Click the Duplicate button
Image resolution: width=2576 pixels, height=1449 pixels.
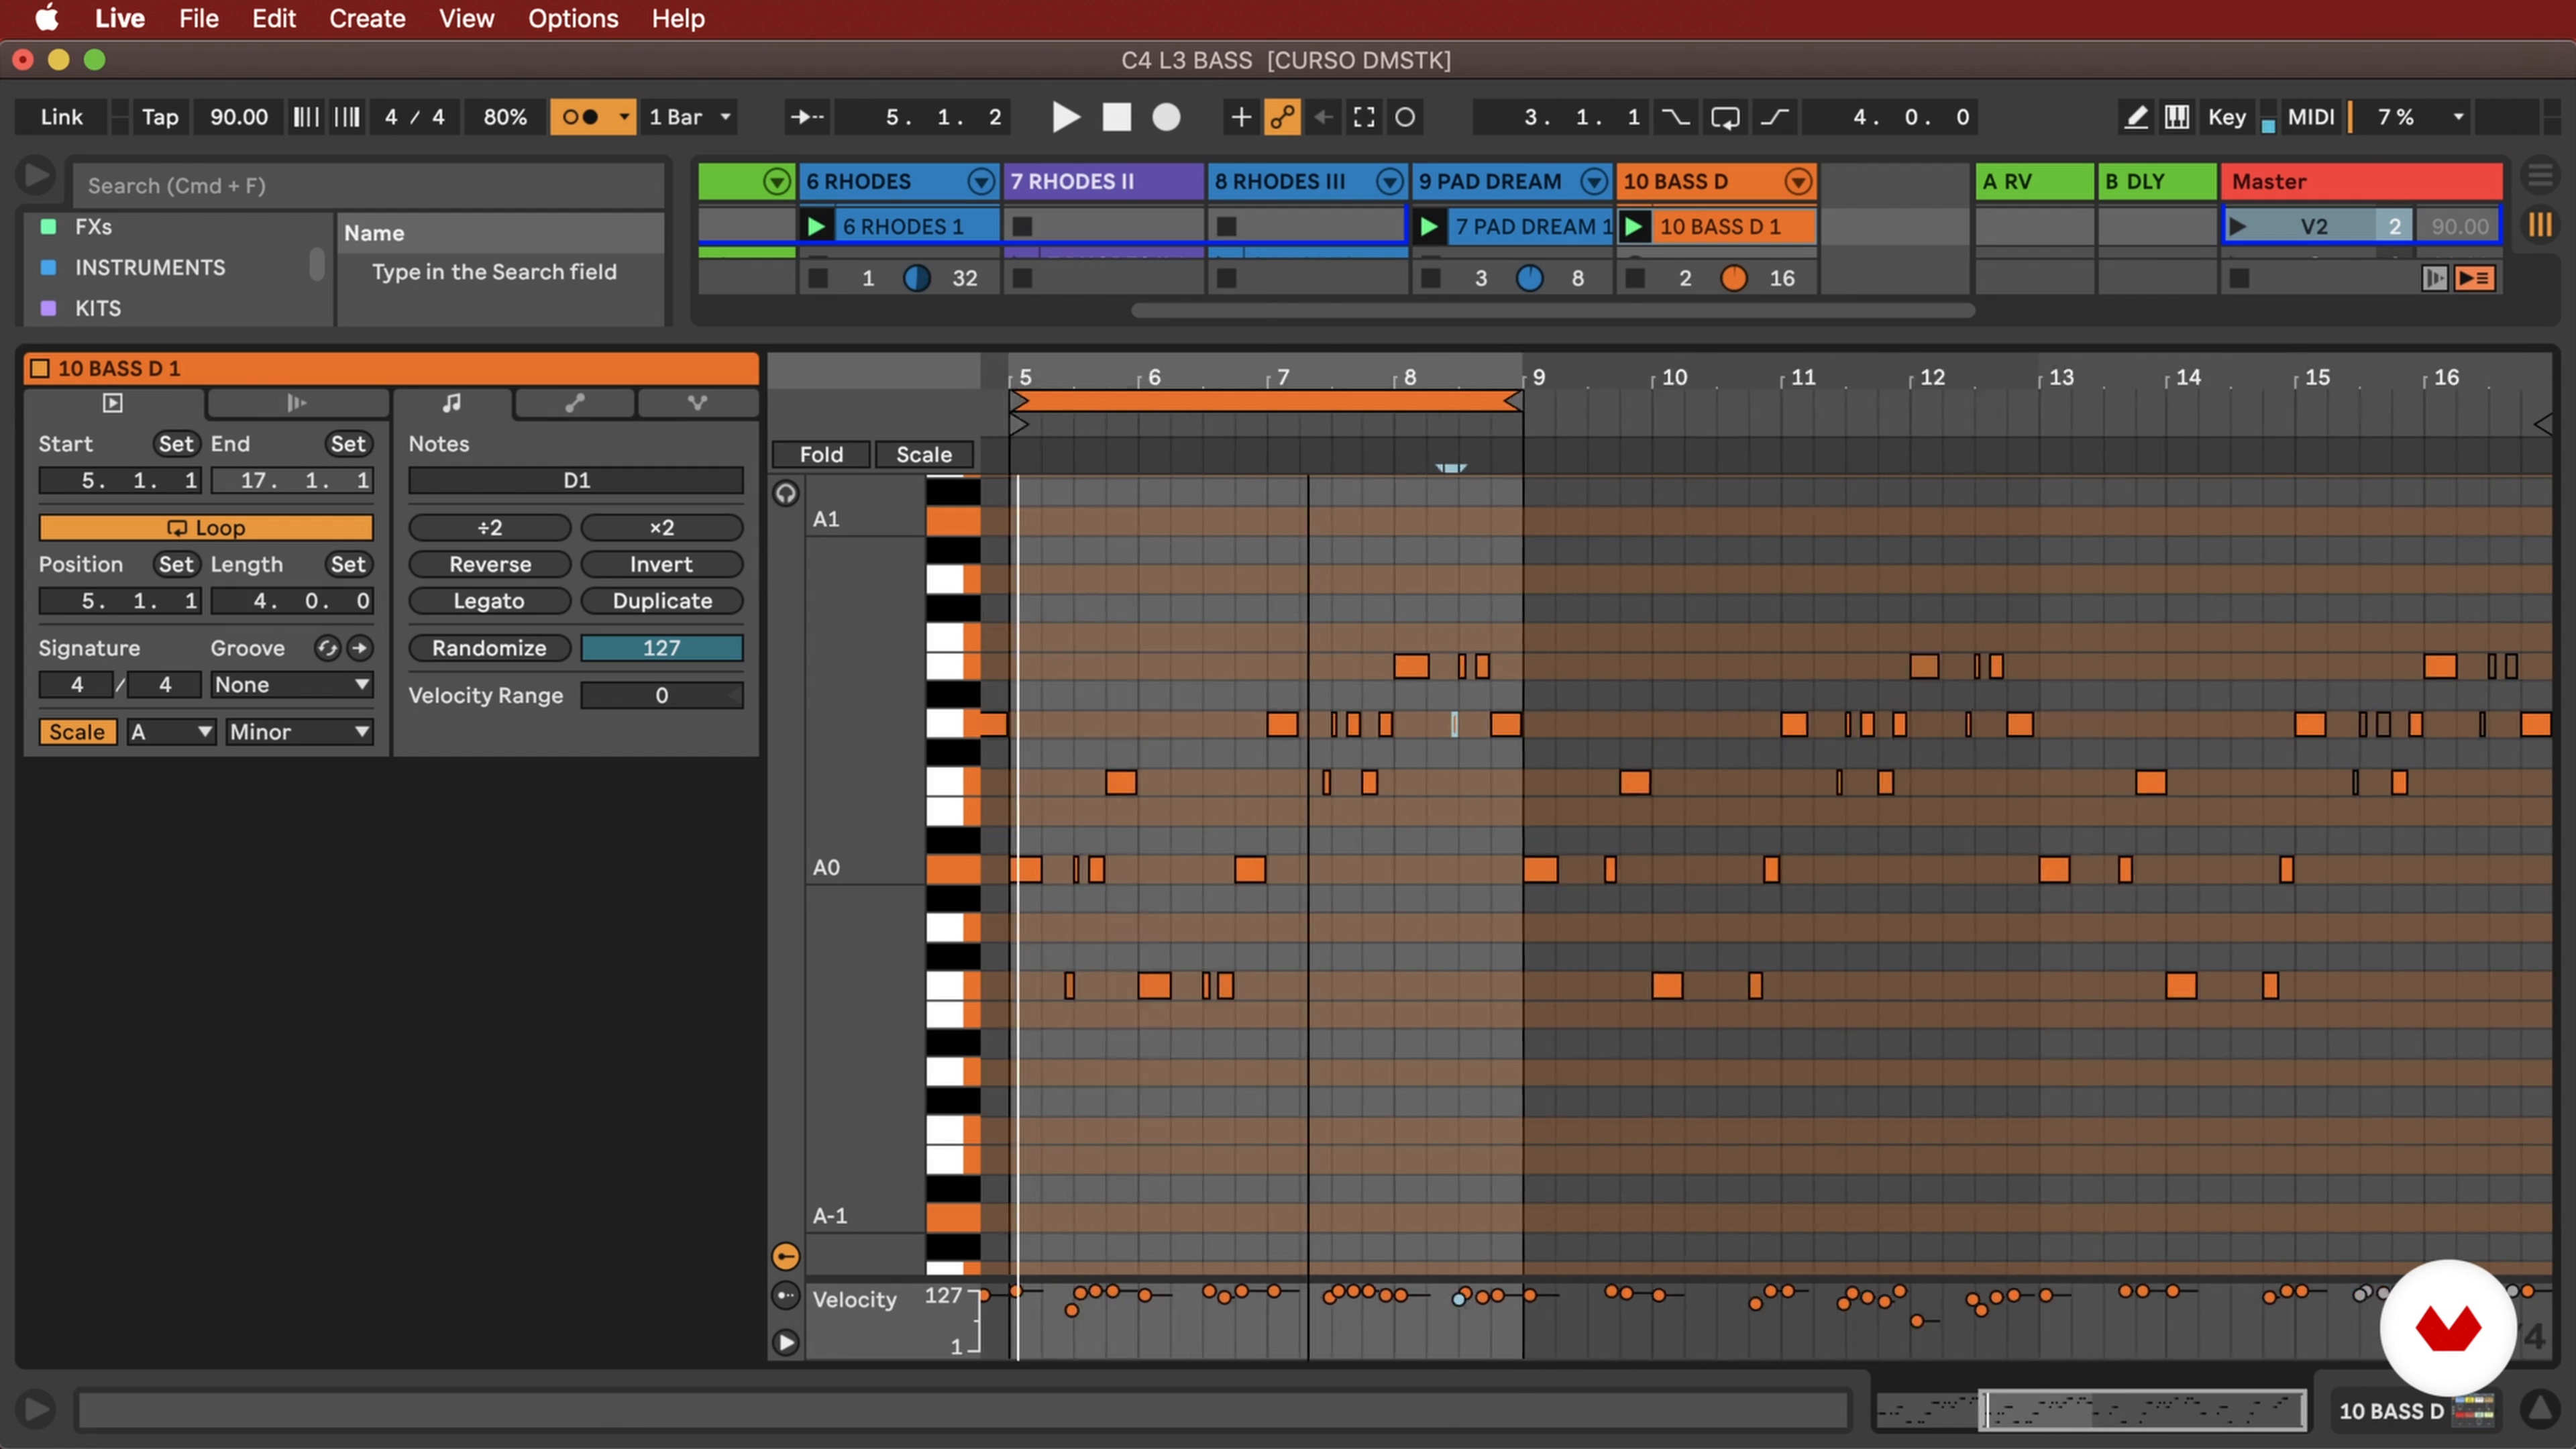coord(661,601)
